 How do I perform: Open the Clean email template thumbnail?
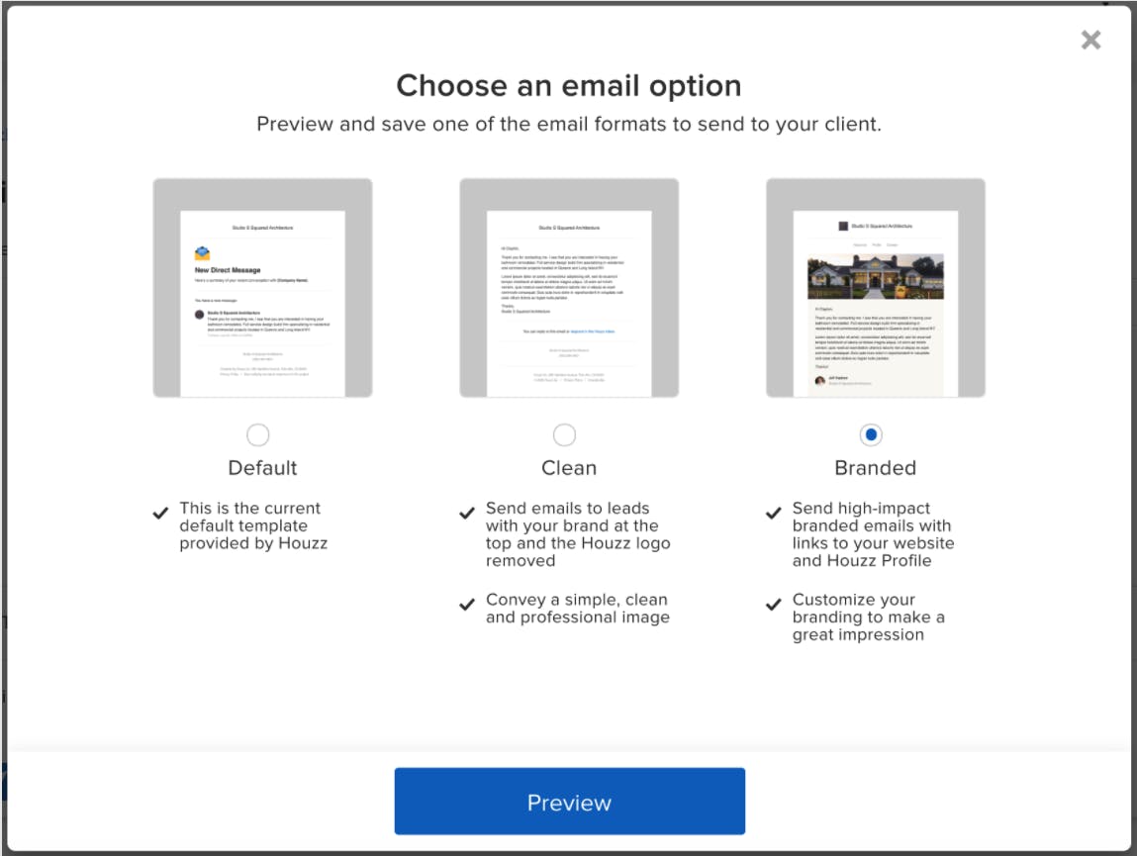569,287
